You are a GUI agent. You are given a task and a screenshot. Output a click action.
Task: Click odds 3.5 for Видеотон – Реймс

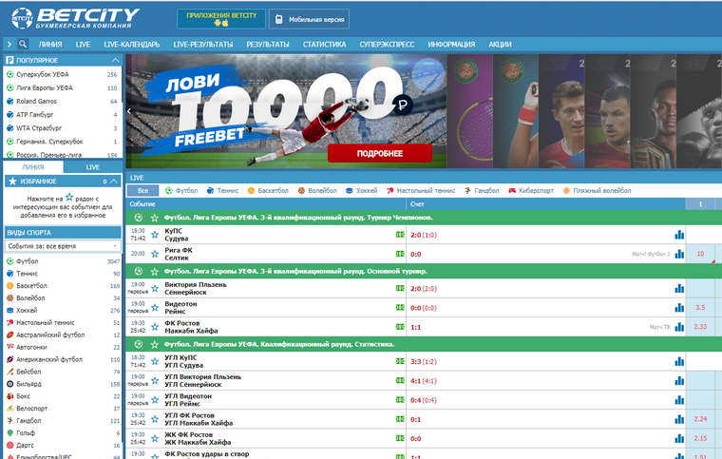click(x=700, y=308)
